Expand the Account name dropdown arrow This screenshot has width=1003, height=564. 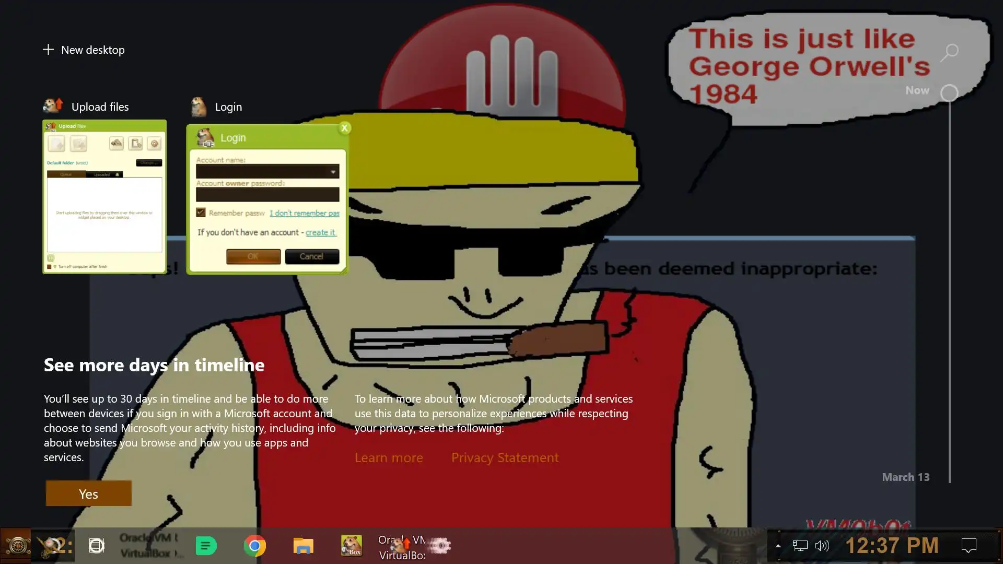[x=333, y=172]
